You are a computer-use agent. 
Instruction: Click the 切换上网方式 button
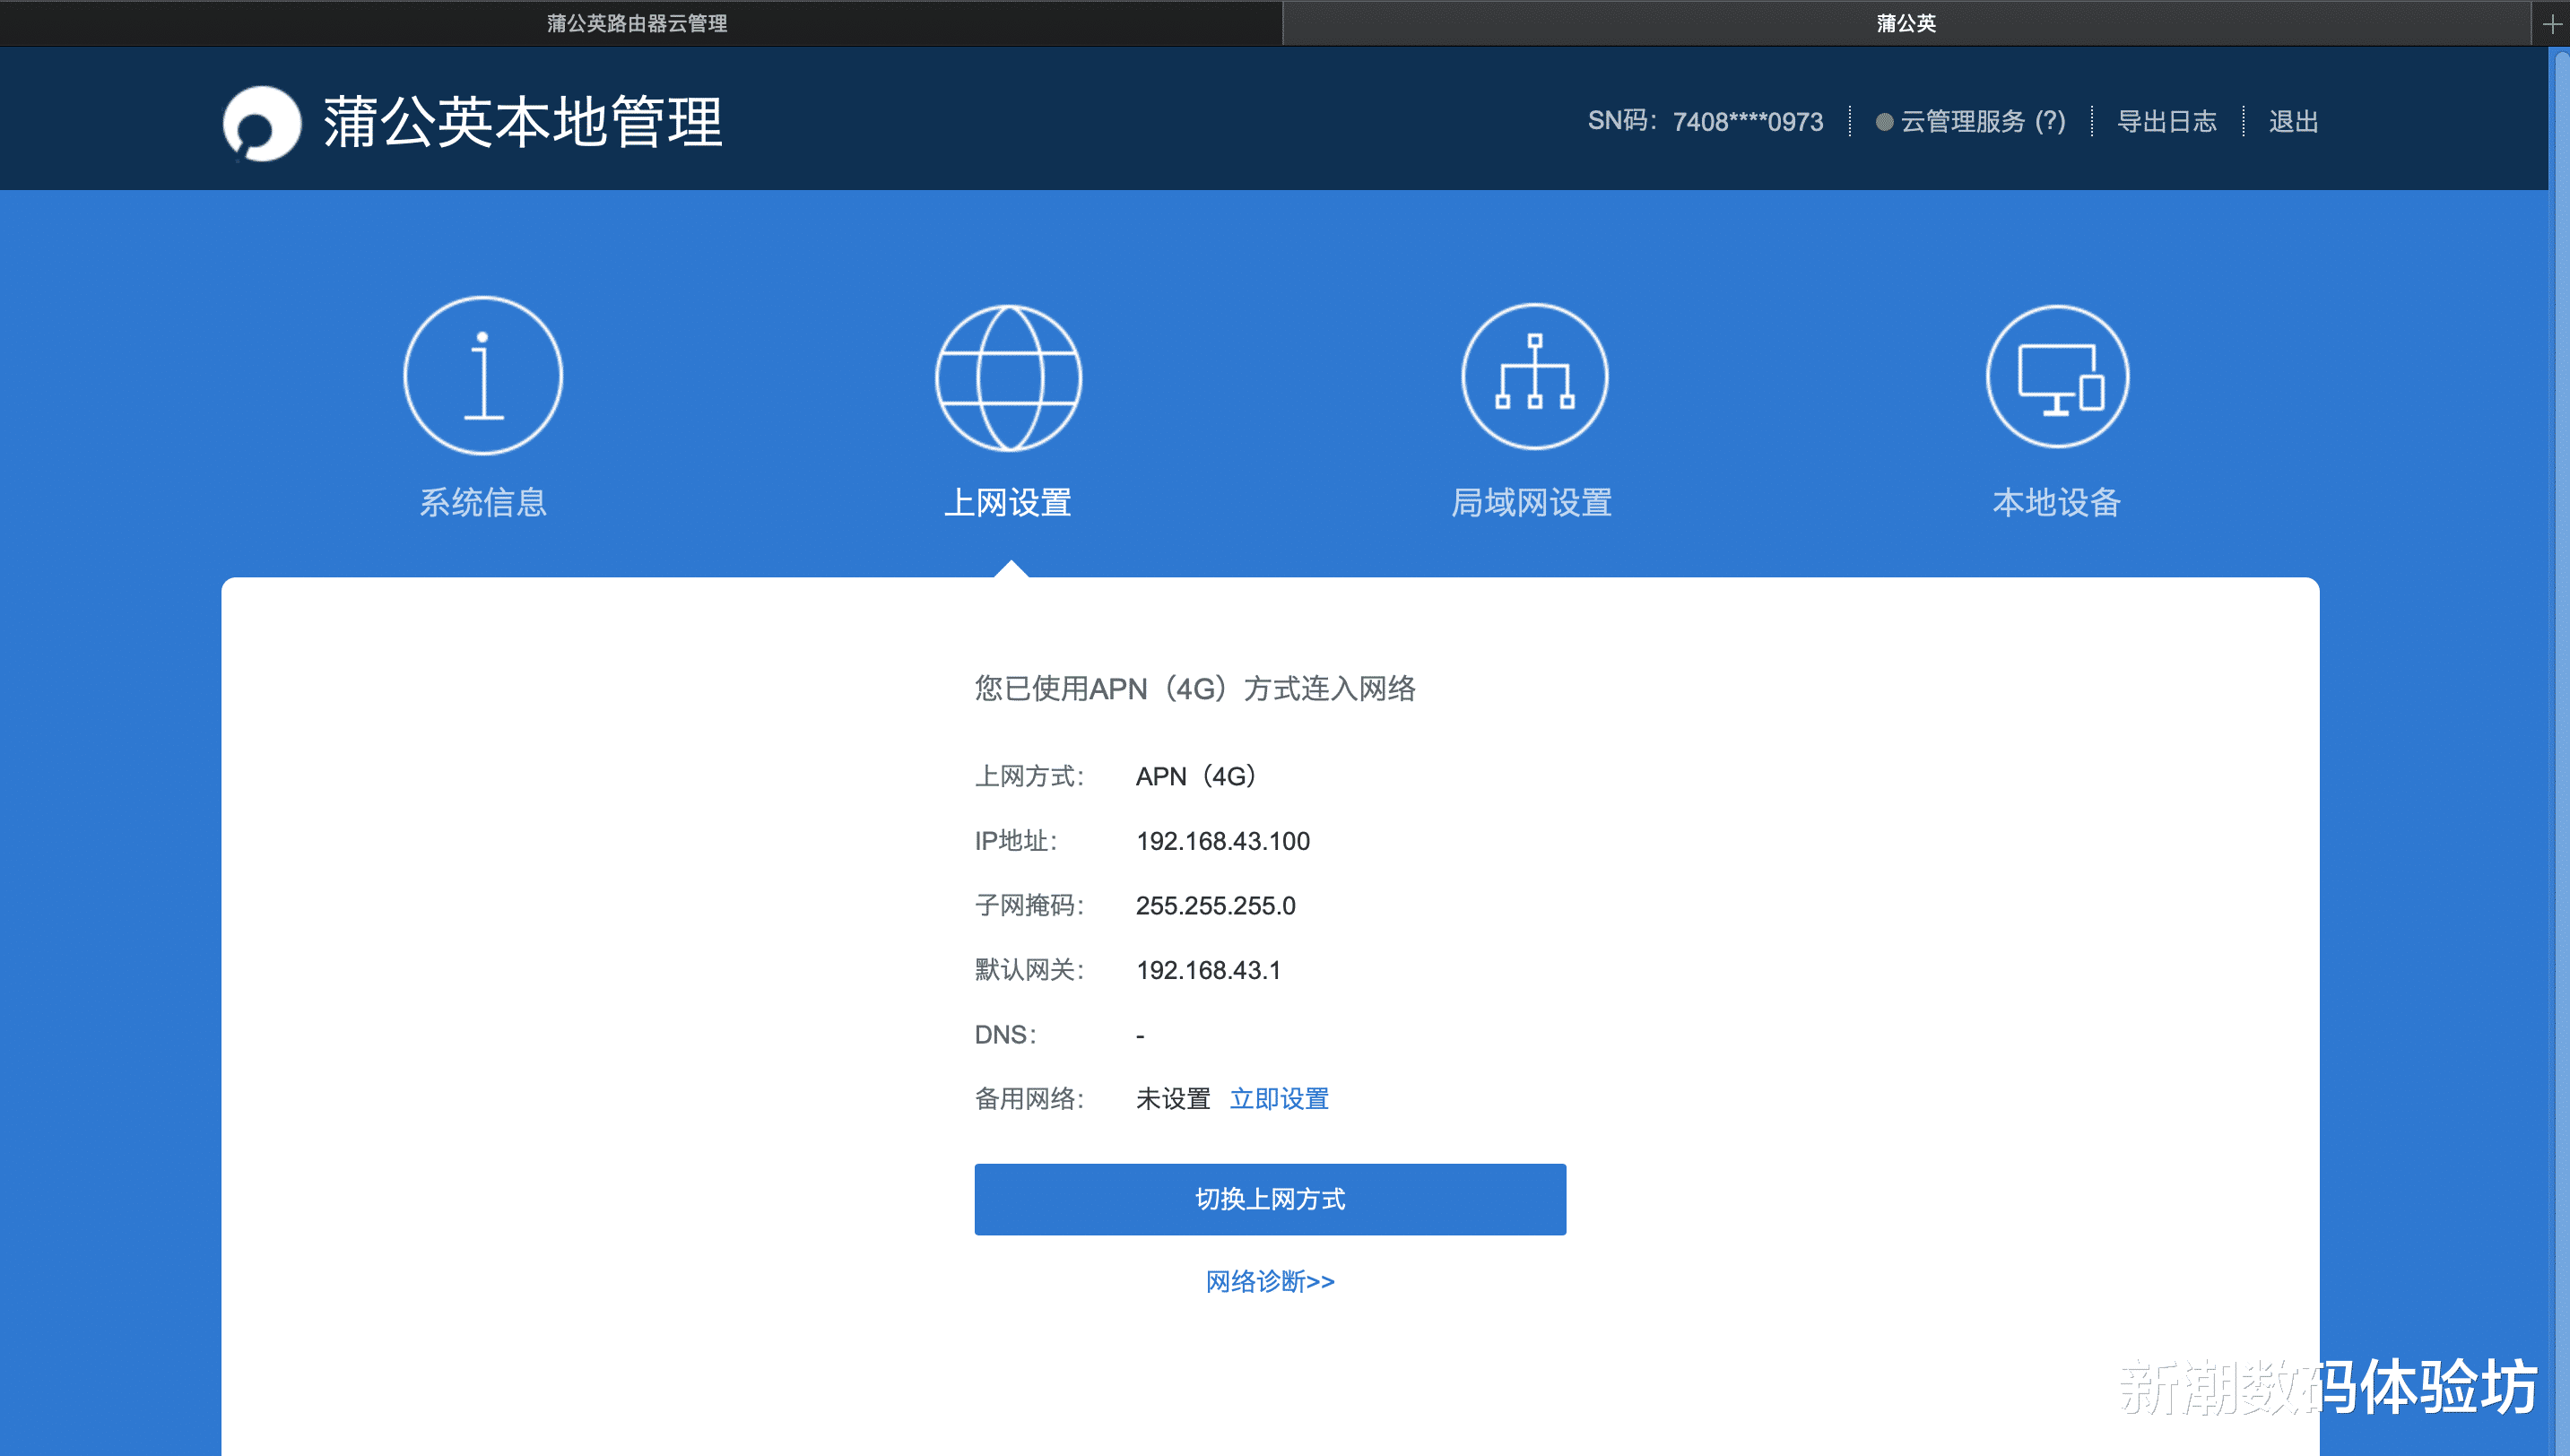[1269, 1199]
